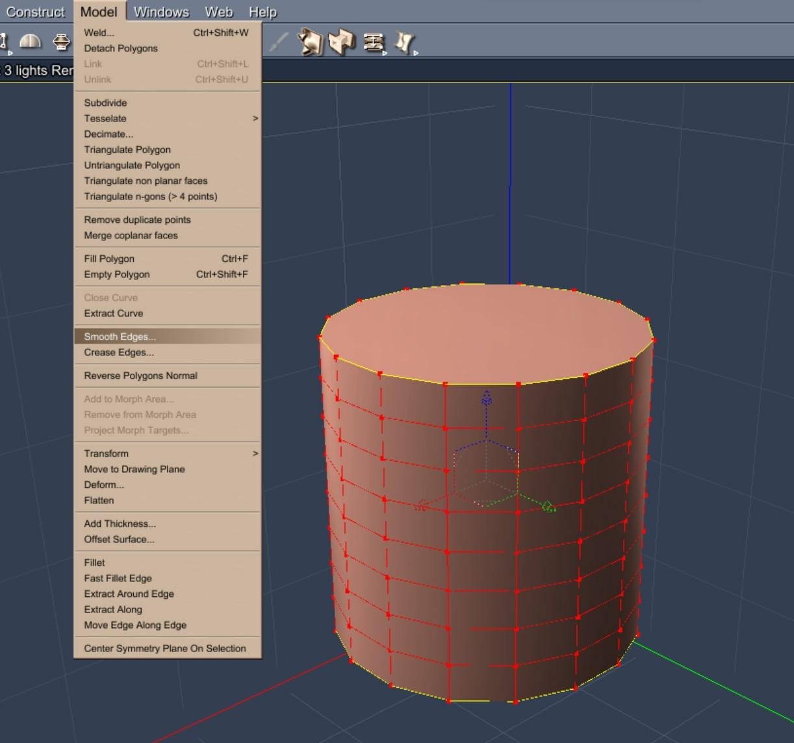The width and height of the screenshot is (794, 743).
Task: Select the extrude tool with spiked block
Action: click(310, 43)
